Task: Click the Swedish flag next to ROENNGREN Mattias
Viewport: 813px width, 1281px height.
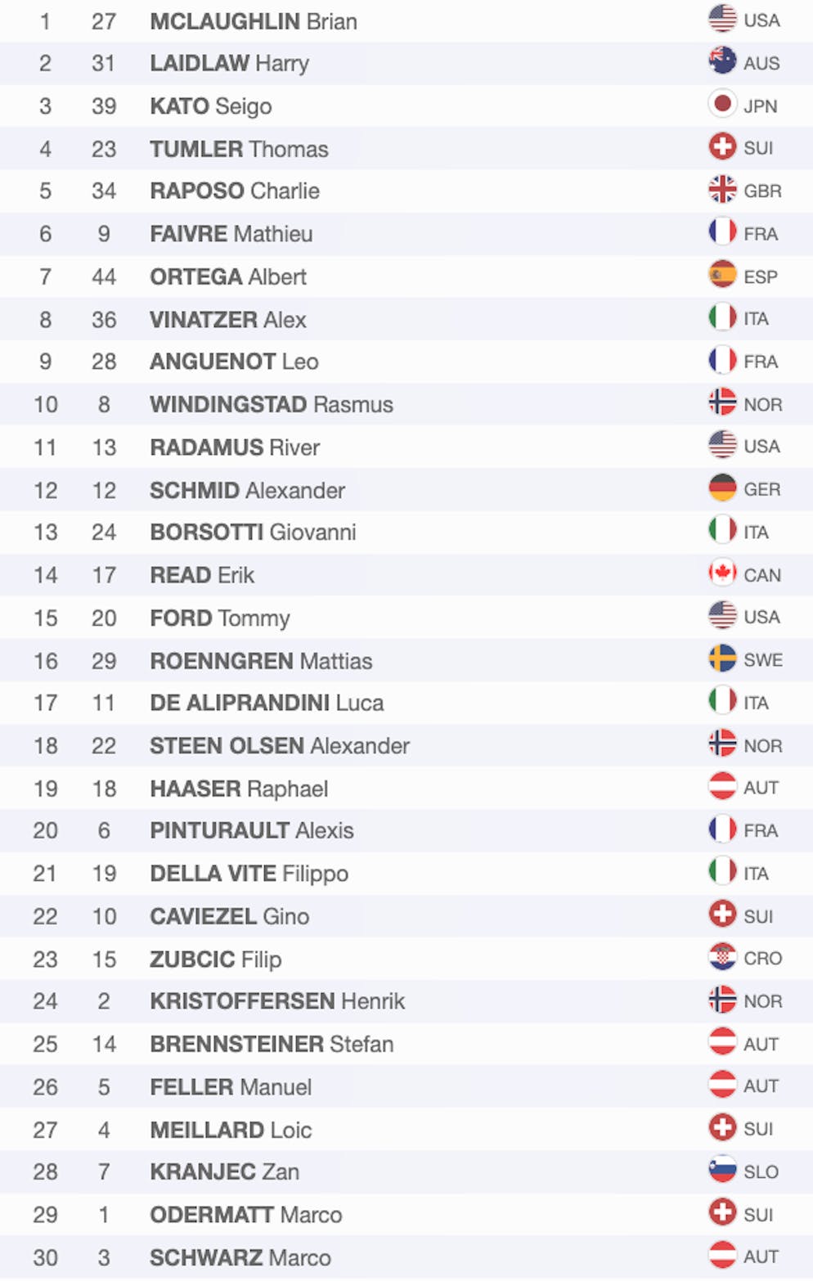Action: point(722,658)
